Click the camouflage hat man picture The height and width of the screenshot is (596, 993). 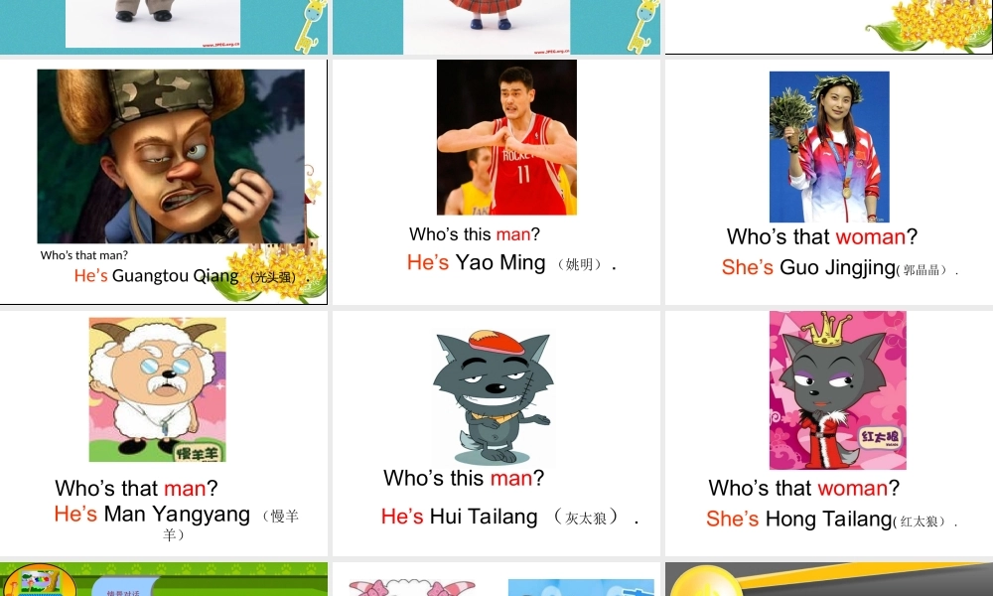click(x=171, y=156)
